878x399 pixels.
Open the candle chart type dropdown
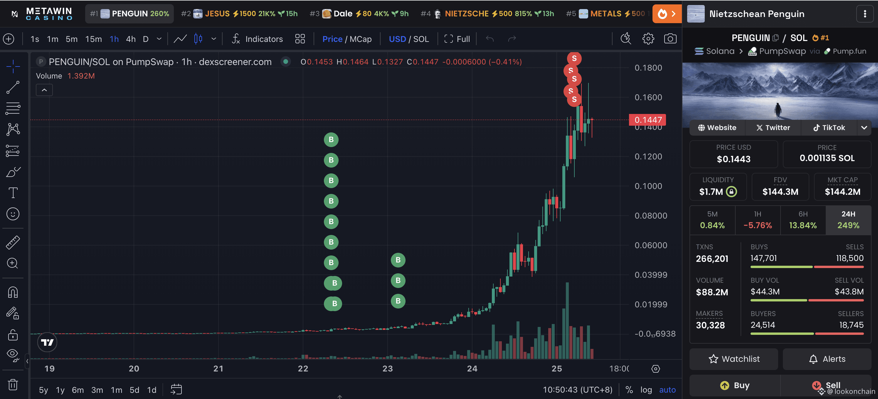(213, 39)
